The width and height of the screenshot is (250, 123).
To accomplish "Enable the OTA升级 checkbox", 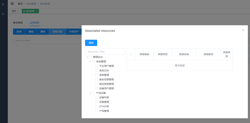I will pyautogui.click(x=97, y=106).
